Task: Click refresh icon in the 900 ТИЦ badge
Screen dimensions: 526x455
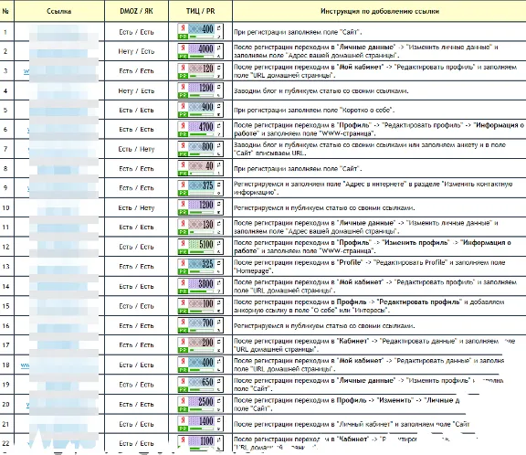Action: point(219,106)
